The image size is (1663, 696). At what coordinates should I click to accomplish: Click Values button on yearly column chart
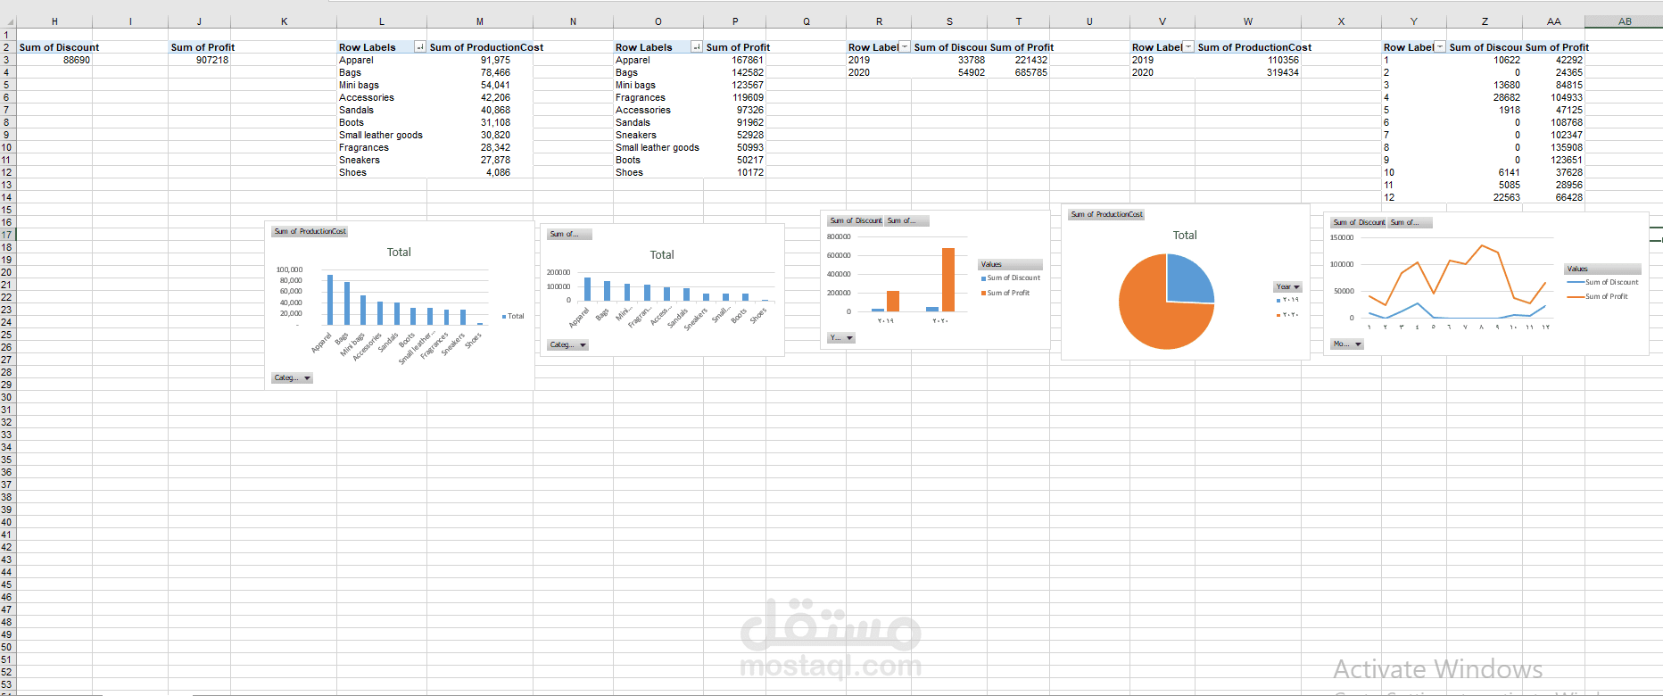tap(1011, 265)
